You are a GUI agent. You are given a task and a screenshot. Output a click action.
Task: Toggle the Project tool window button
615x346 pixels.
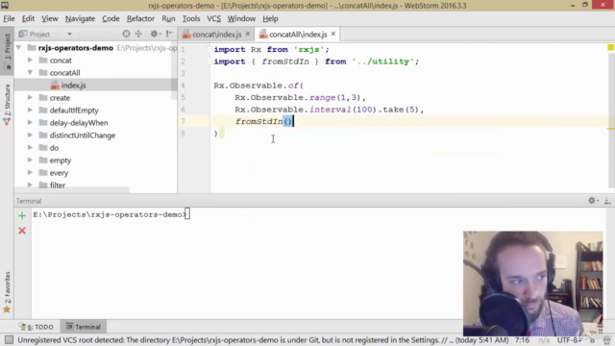click(x=7, y=50)
